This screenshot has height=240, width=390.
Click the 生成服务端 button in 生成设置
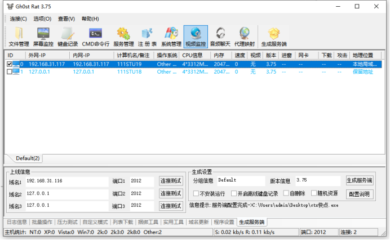click(360, 180)
